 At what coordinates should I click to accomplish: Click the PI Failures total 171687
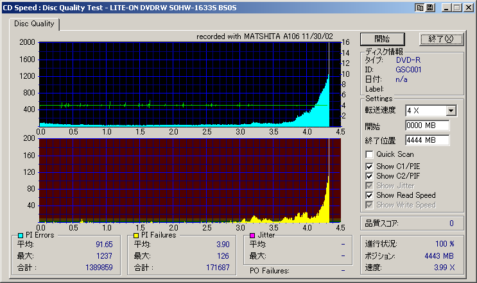(218, 268)
